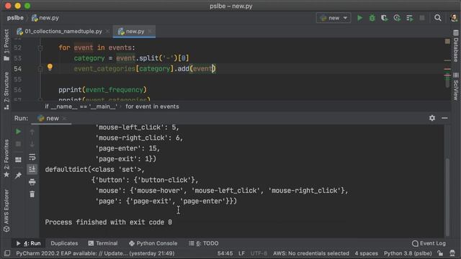Start debugging with the bug icon
Screen dimensions: 461x259
pyautogui.click(x=372, y=18)
